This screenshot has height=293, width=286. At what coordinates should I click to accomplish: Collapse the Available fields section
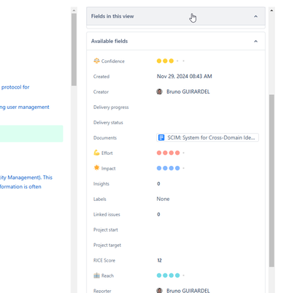255,41
